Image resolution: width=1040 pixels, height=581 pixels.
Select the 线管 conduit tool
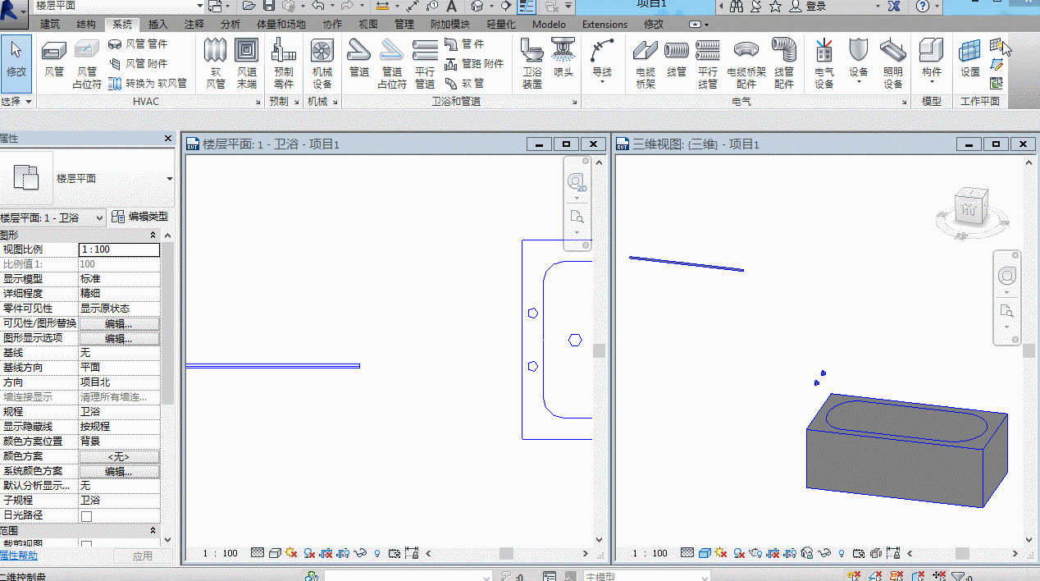tap(677, 58)
